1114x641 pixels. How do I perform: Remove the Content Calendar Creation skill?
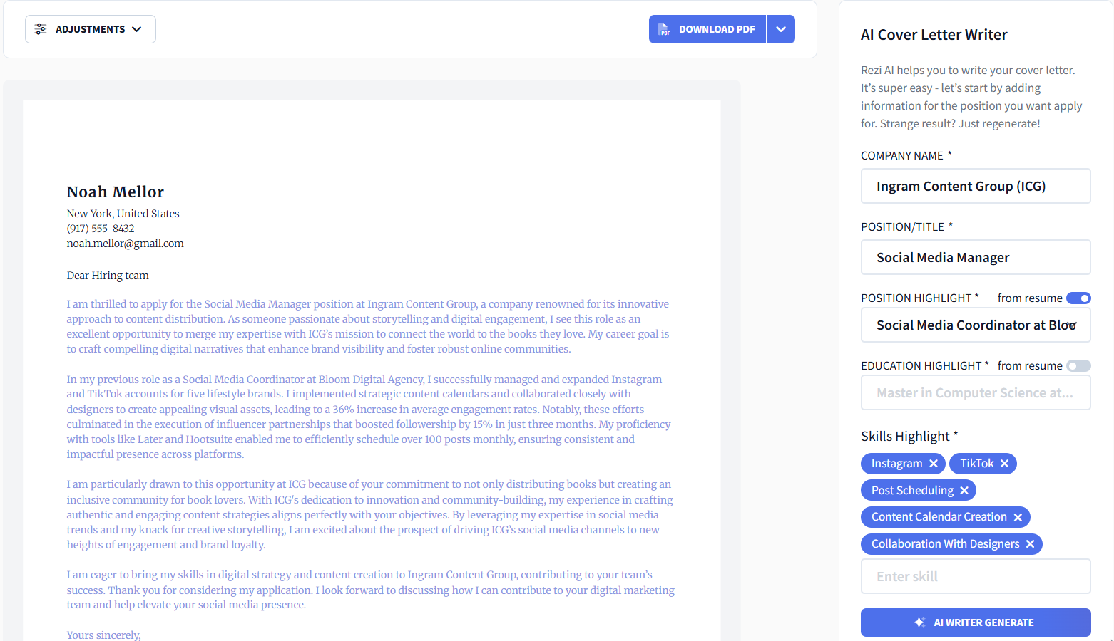coord(1018,516)
